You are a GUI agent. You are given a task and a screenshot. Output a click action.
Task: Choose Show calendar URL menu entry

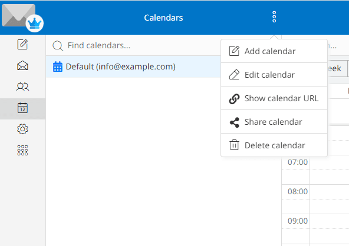coord(274,98)
